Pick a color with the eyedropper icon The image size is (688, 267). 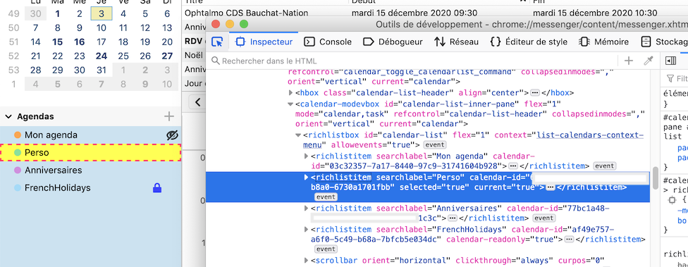point(649,61)
